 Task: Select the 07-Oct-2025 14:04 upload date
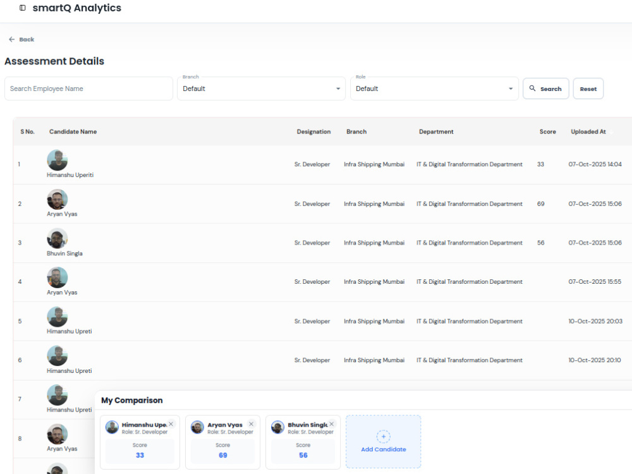(595, 164)
